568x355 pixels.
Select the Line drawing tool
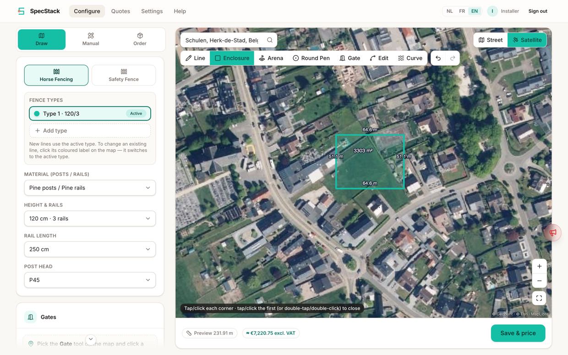tap(195, 58)
